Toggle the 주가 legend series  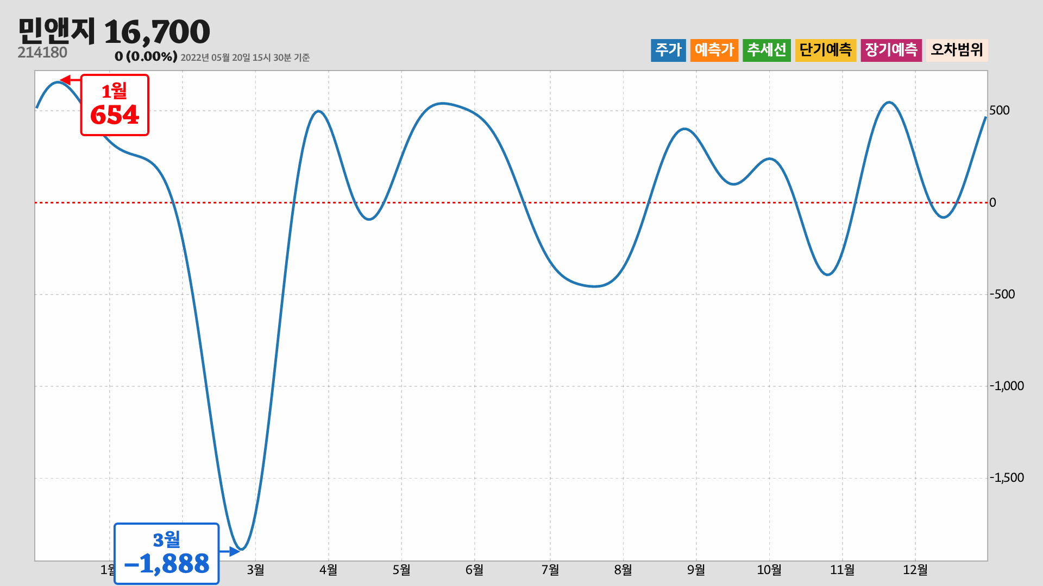[x=668, y=50]
